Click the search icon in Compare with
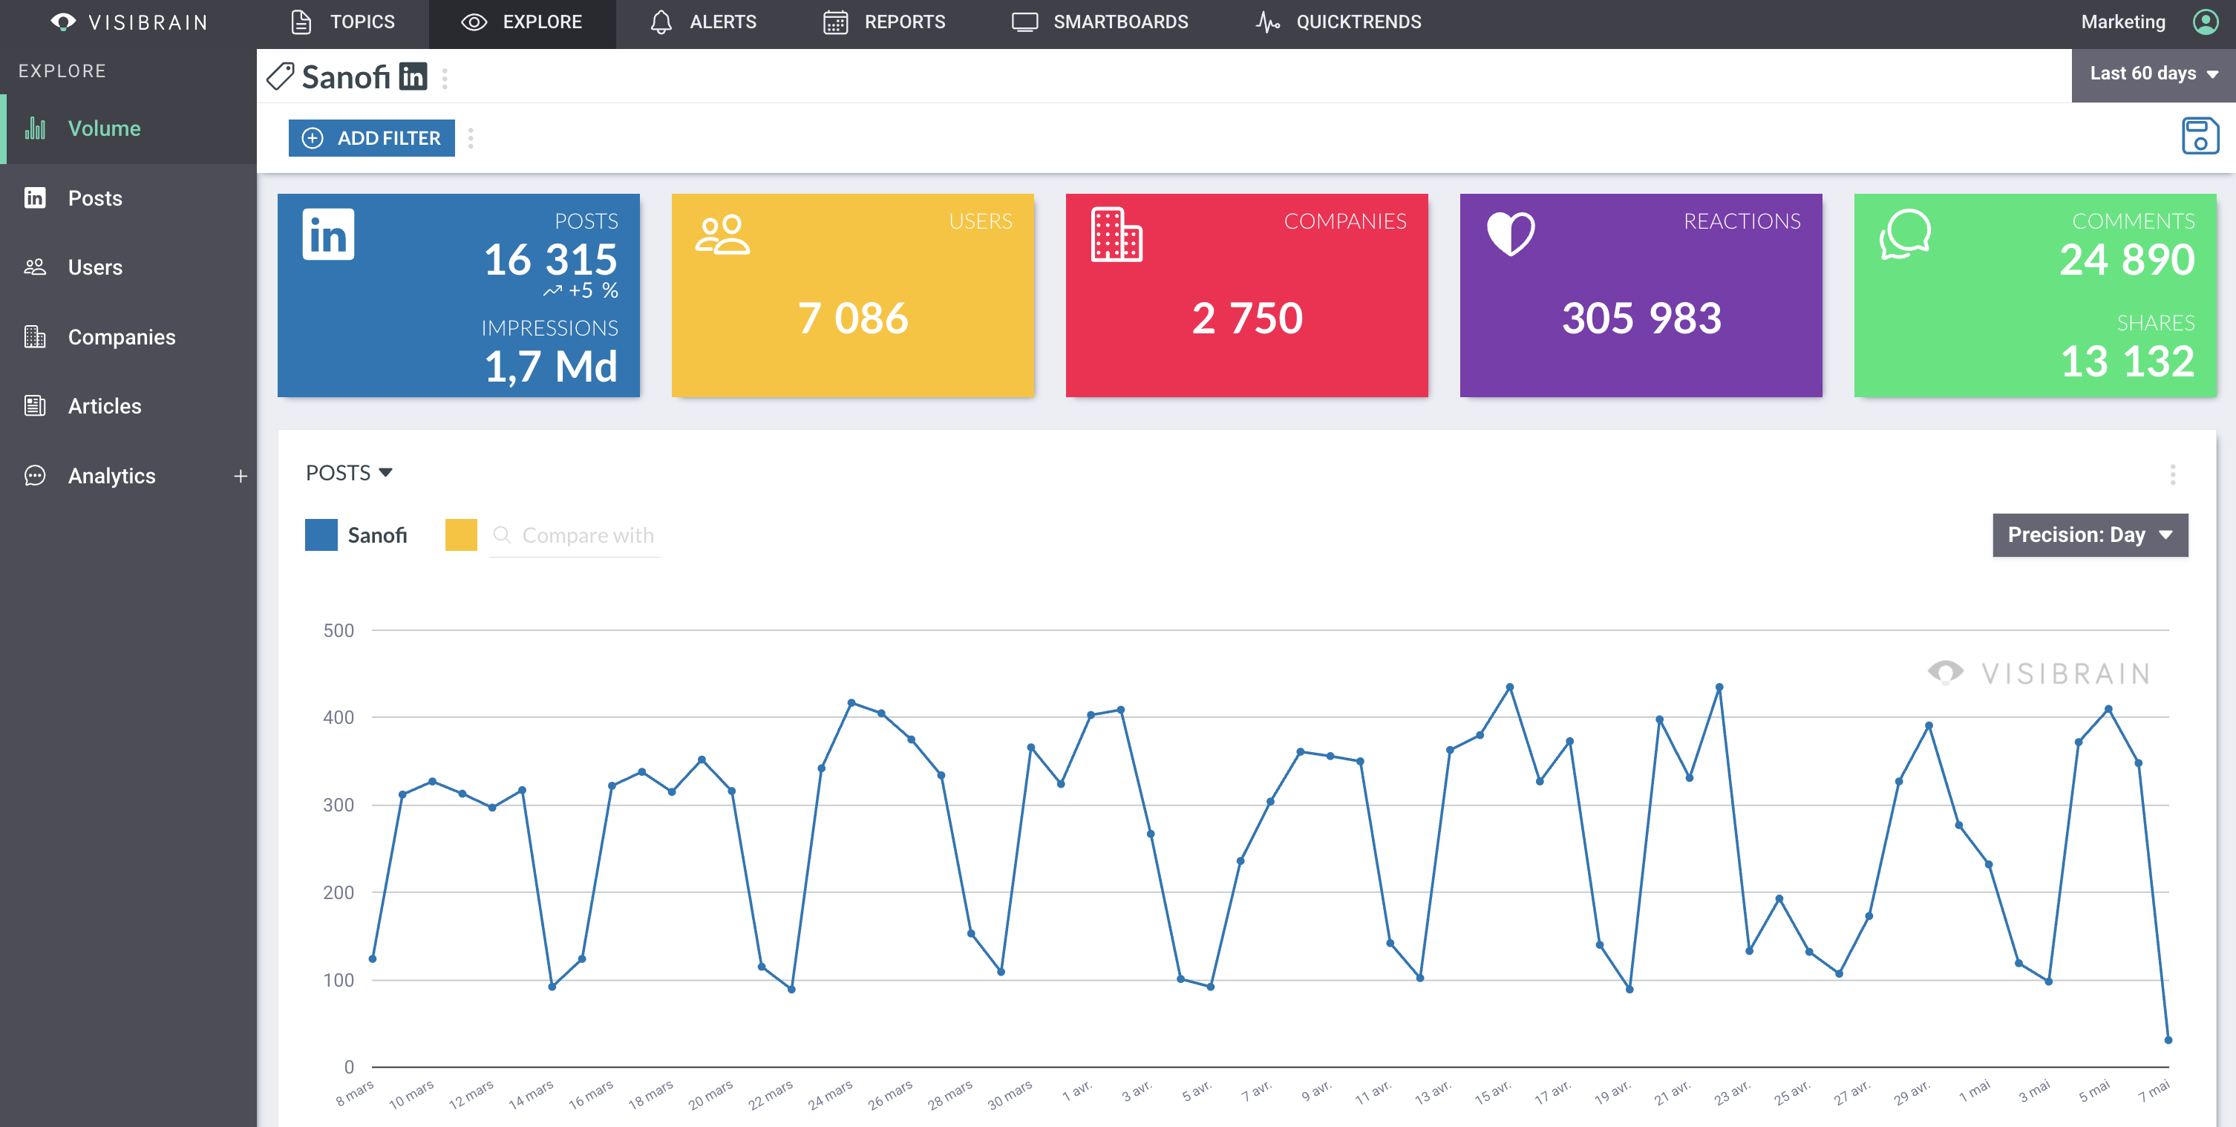2236x1127 pixels. pos(501,535)
